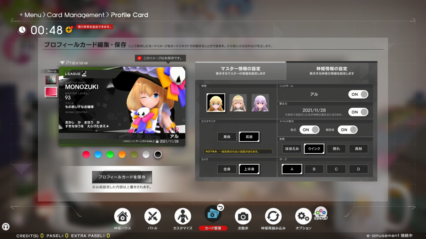The image size is (426, 239).
Task: Toggle the nickname アル ON switch
Action: (358, 95)
